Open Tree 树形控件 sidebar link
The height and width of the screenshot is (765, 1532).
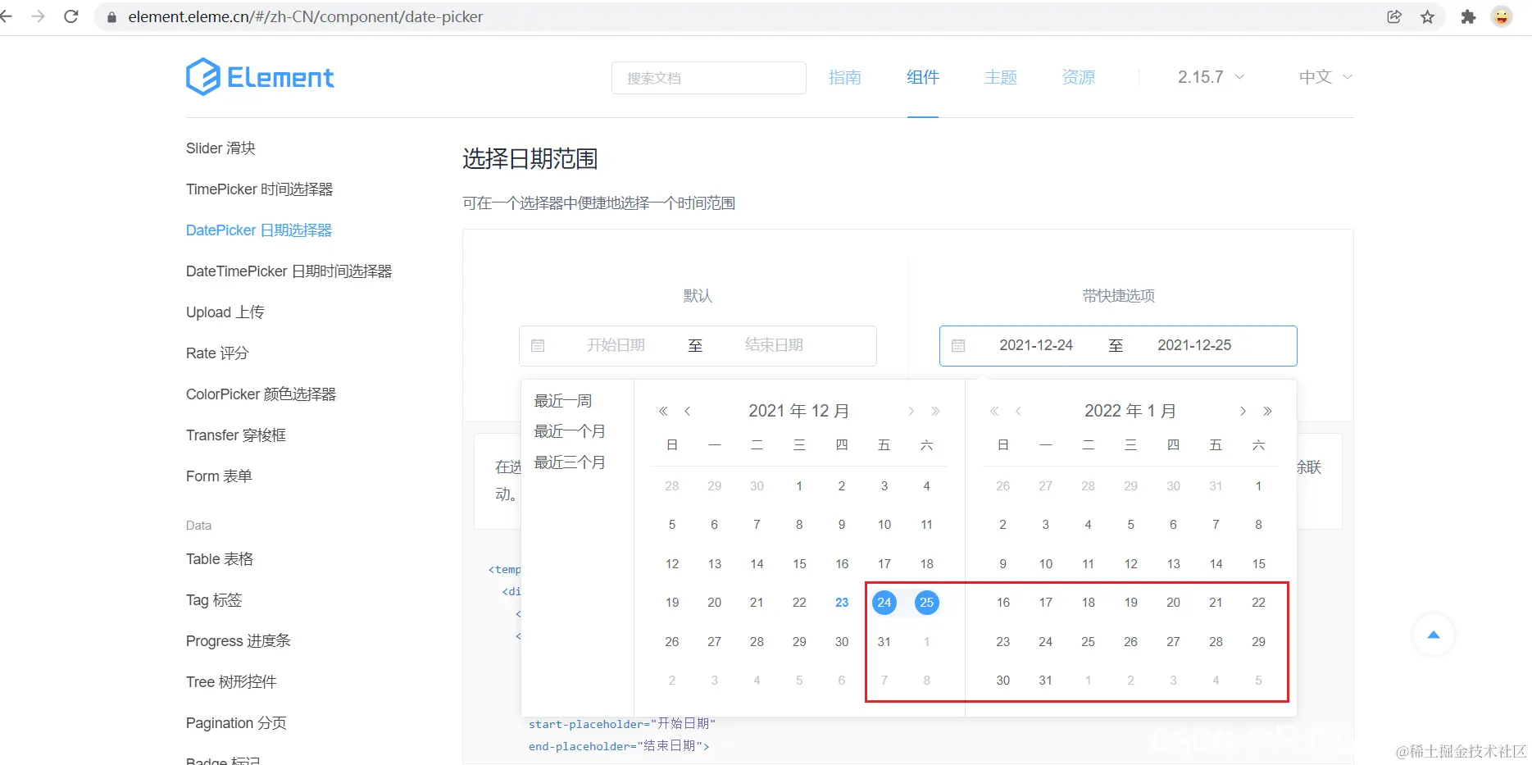[231, 682]
